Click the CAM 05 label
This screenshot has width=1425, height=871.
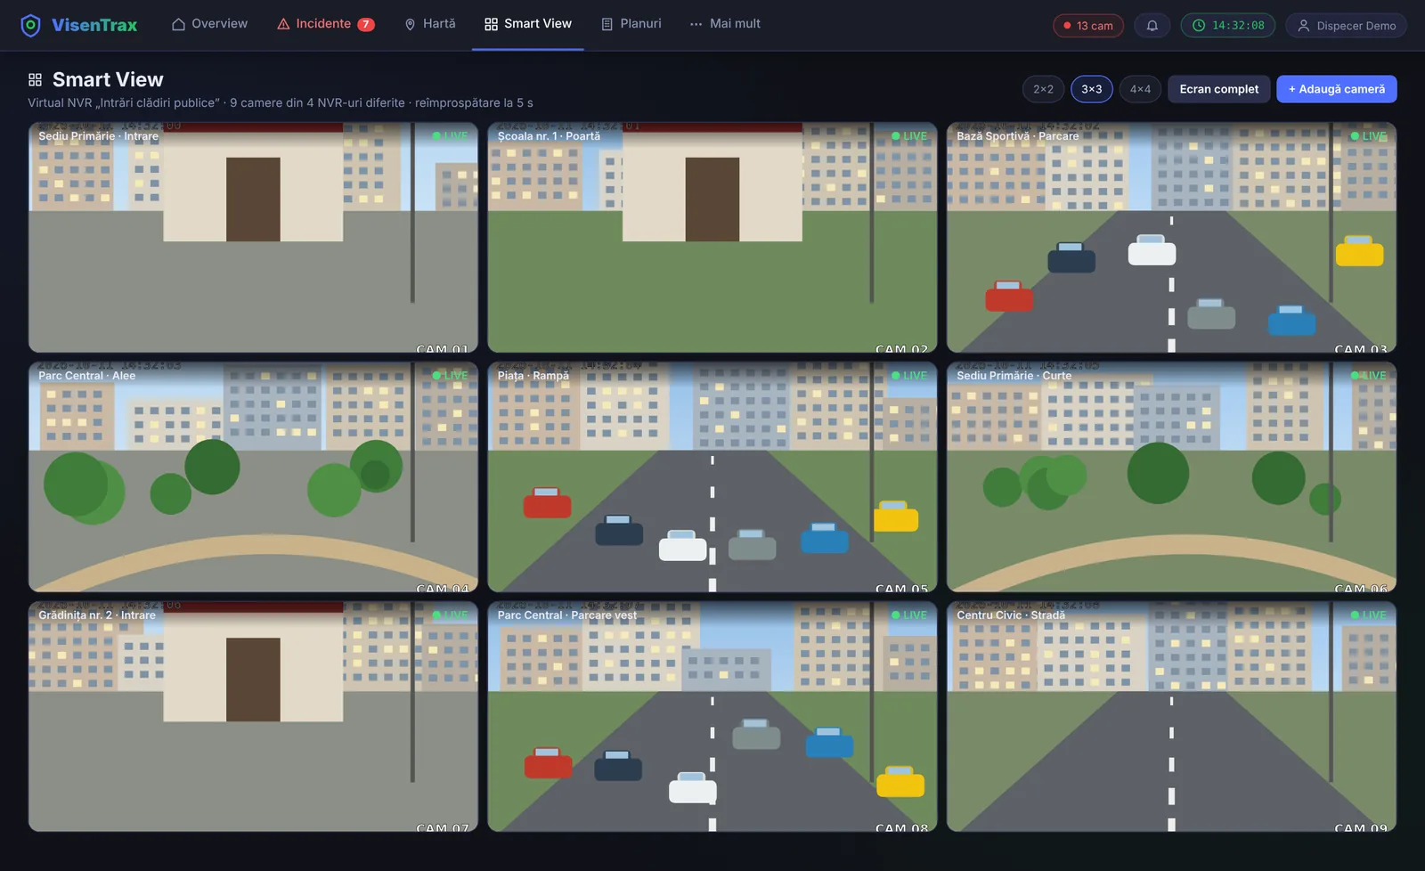(x=901, y=588)
